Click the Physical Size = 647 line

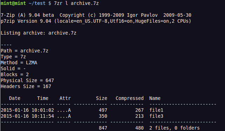[x=27, y=80]
